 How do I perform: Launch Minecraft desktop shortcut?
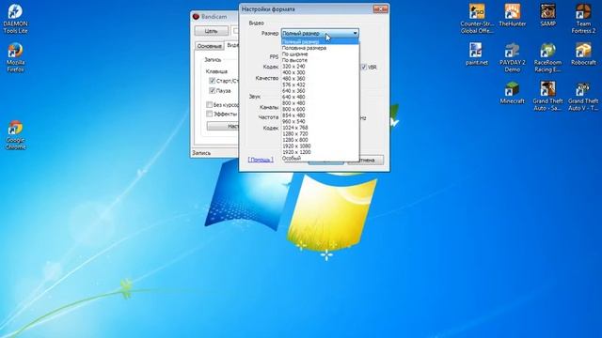512,93
